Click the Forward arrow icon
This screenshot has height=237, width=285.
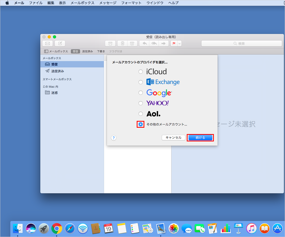pyautogui.click(x=164, y=43)
